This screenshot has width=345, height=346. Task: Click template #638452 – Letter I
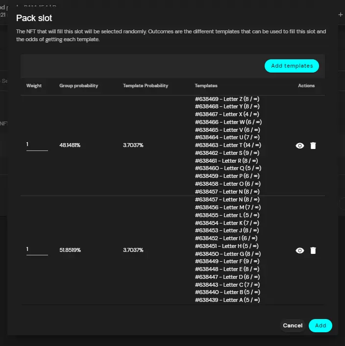[226, 238]
